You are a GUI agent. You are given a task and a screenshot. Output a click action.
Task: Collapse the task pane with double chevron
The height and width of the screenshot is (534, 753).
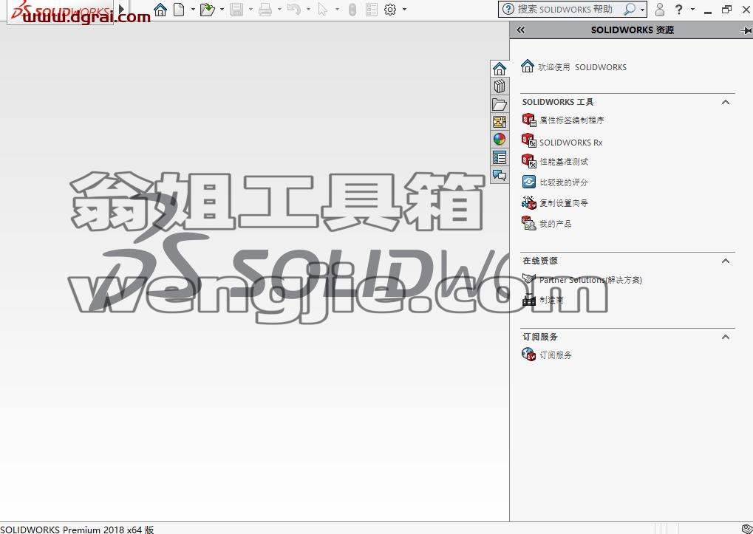(x=520, y=30)
